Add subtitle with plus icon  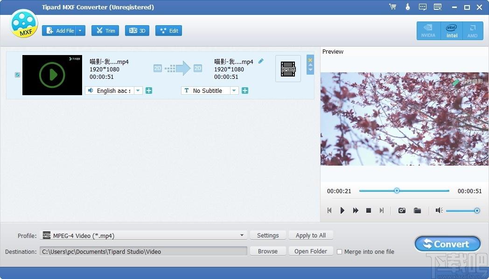pyautogui.click(x=245, y=91)
